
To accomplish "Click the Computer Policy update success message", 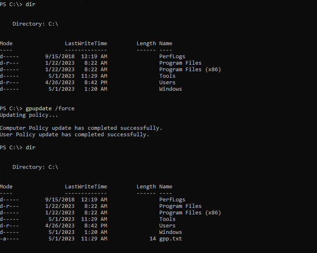I will click(x=81, y=128).
